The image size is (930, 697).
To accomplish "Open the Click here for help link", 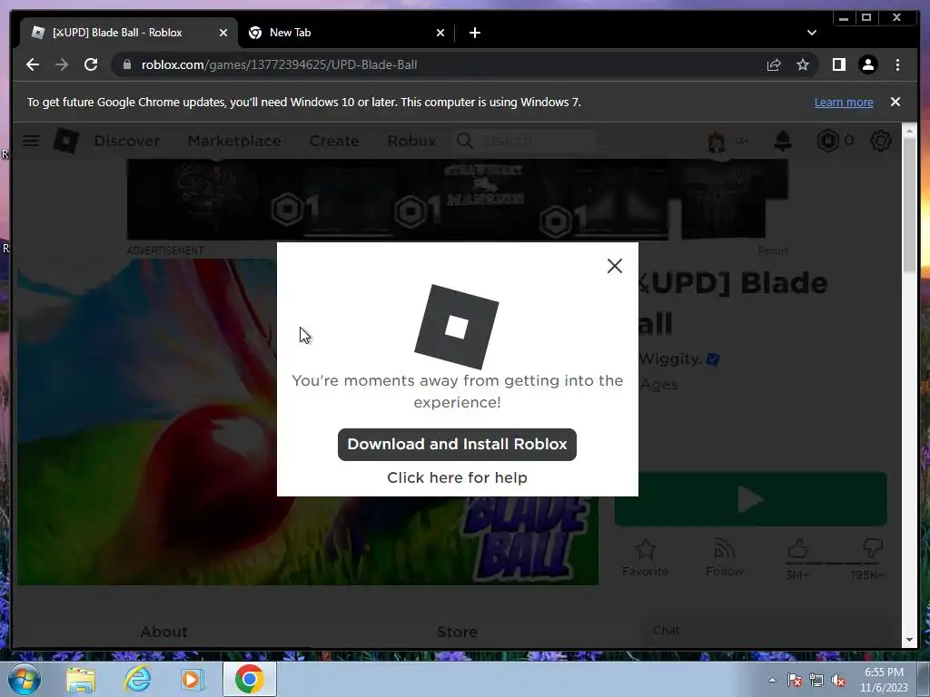I will click(x=457, y=477).
